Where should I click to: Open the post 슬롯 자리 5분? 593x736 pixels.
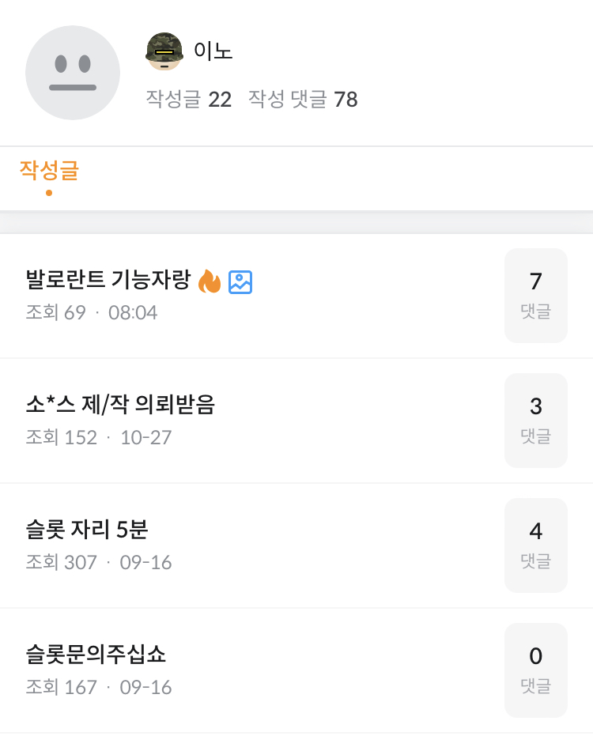coord(85,530)
